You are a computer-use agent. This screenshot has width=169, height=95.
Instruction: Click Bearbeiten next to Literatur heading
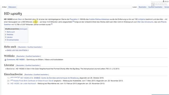(x=20, y=65)
